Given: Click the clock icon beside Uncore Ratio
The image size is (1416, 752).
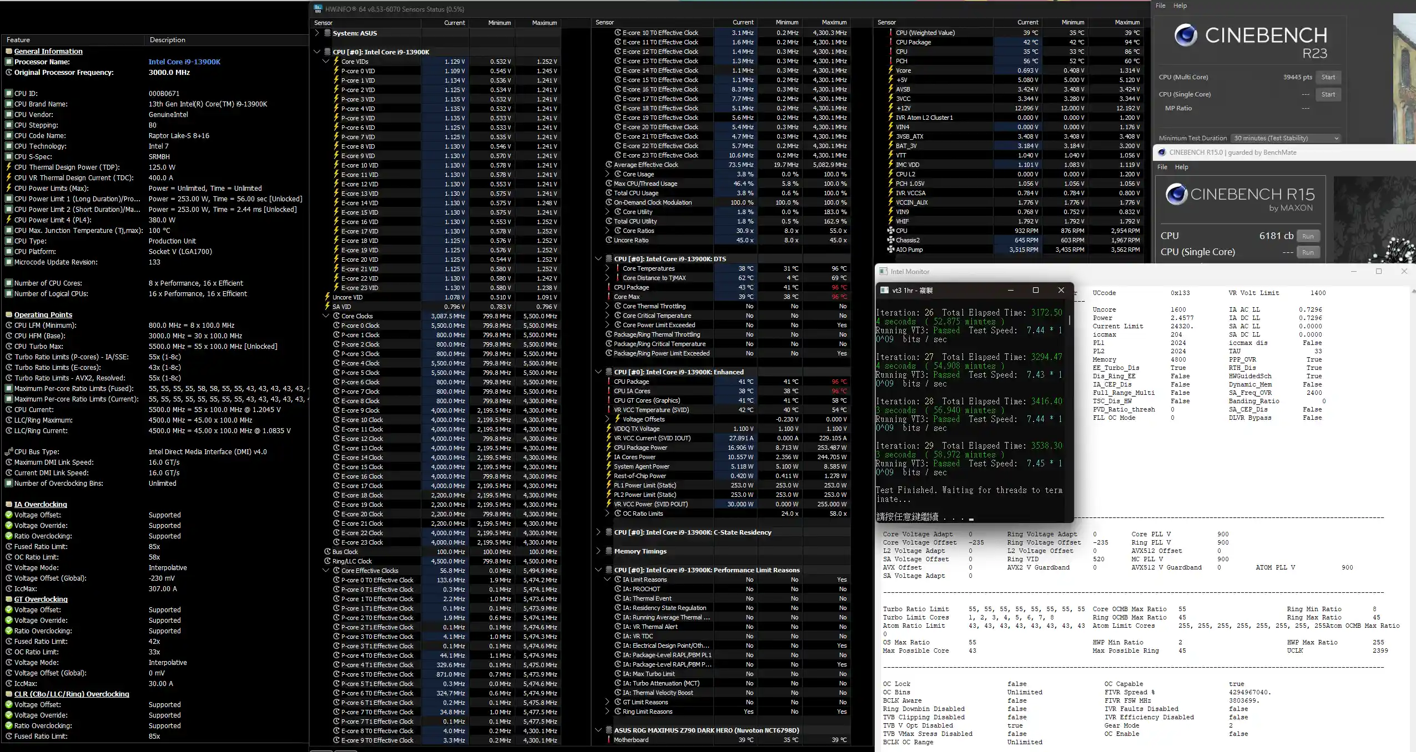Looking at the screenshot, I should 609,240.
